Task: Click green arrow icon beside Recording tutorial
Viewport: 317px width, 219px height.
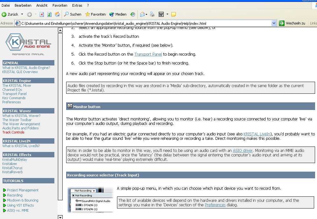Action: [x=4, y=195]
